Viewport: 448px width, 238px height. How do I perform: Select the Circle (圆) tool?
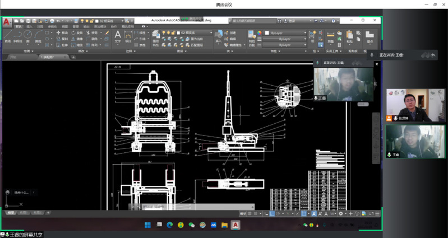27,35
